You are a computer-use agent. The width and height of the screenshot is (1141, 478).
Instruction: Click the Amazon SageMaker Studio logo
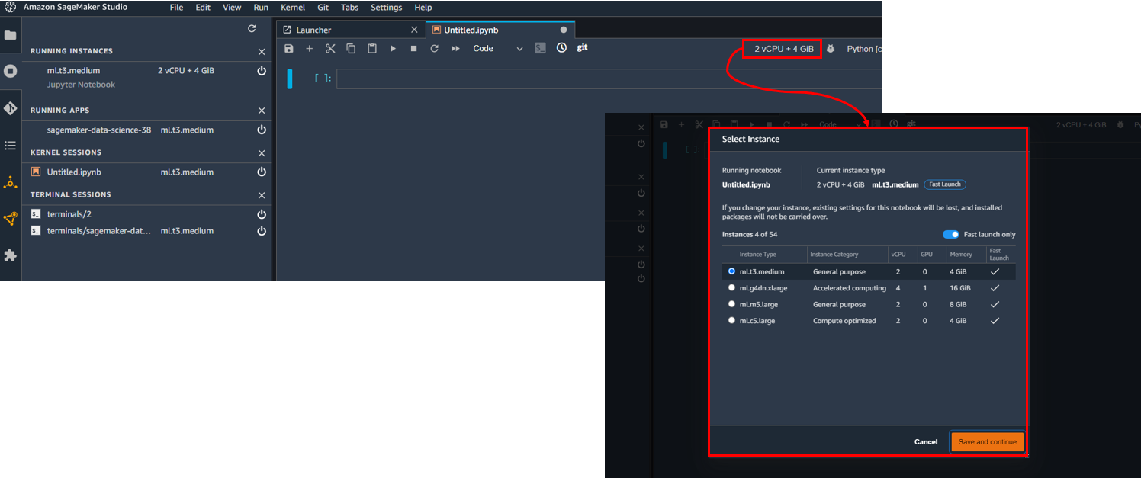(11, 8)
